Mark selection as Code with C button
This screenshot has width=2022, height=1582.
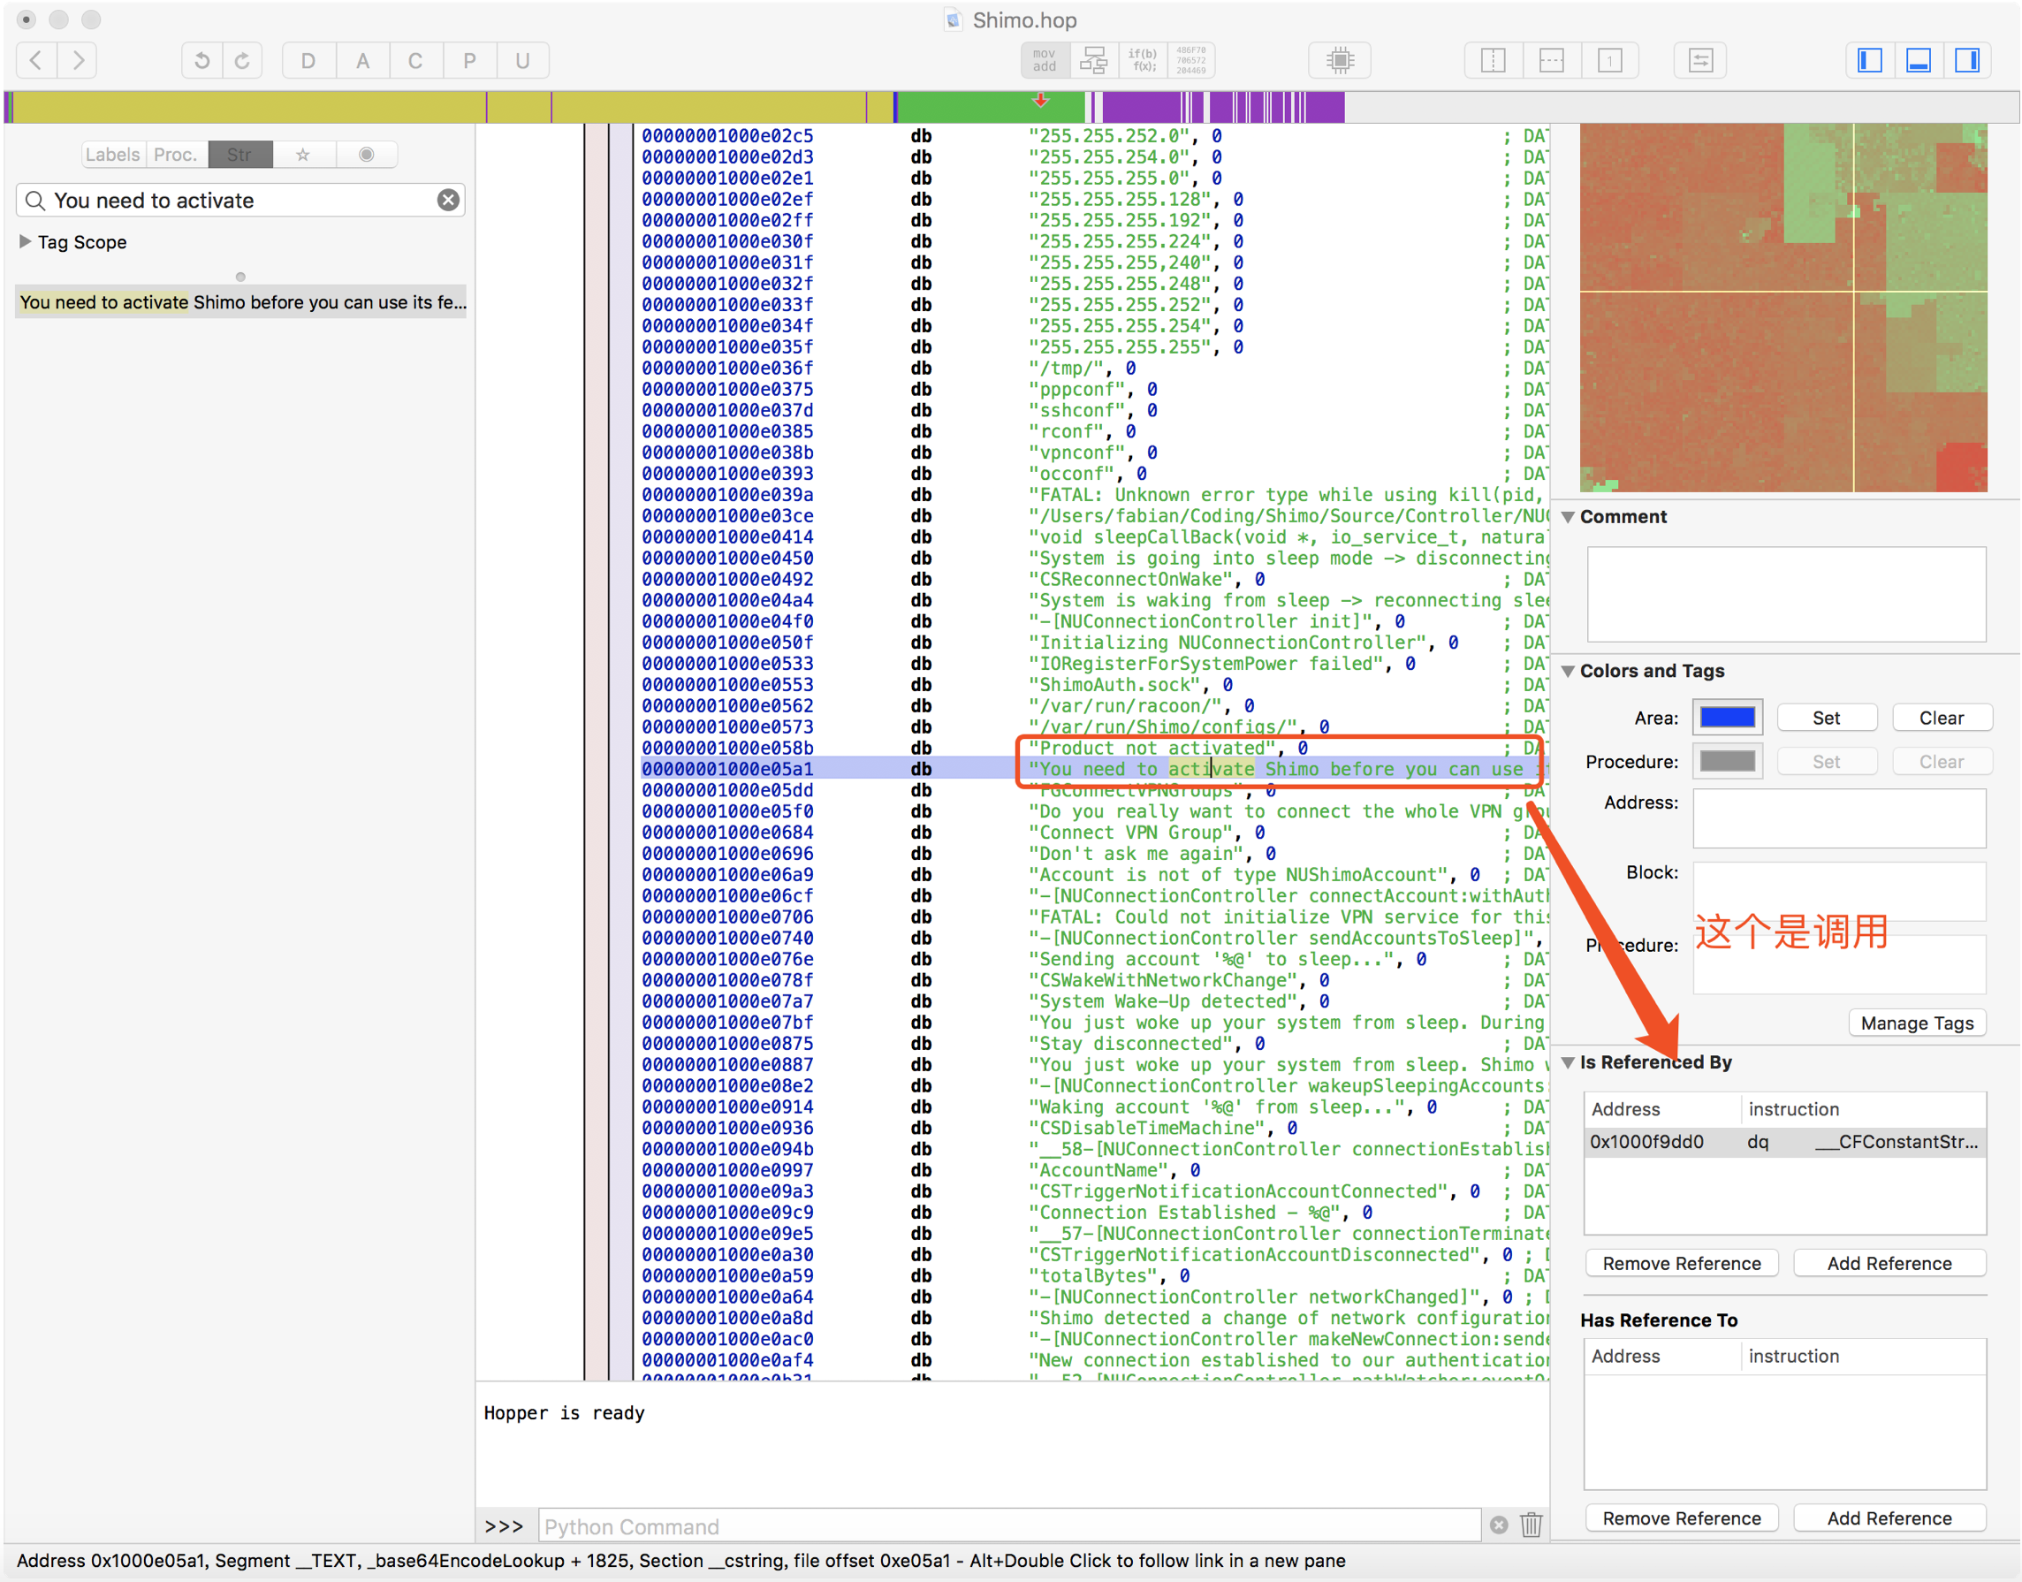pos(415,61)
